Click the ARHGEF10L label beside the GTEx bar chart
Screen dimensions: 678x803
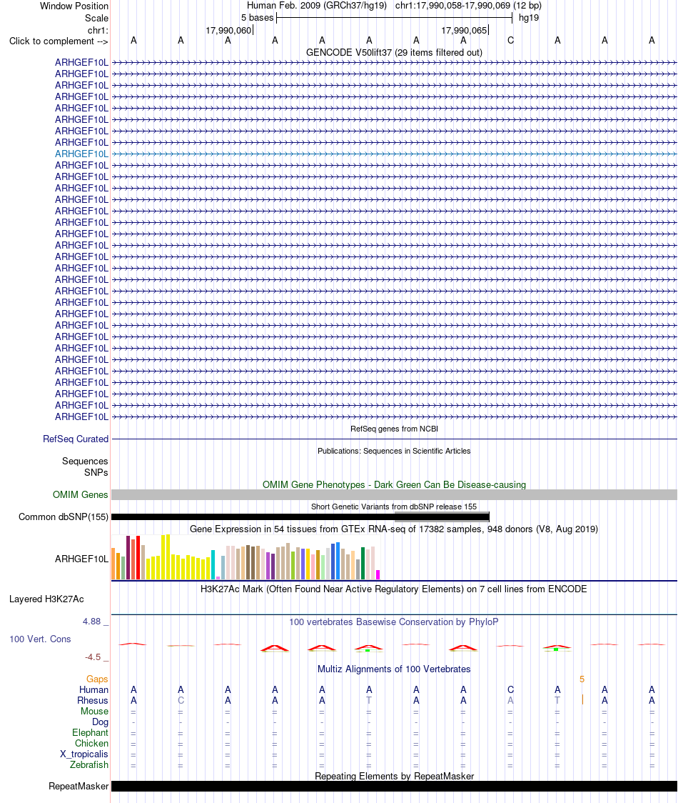[81, 559]
